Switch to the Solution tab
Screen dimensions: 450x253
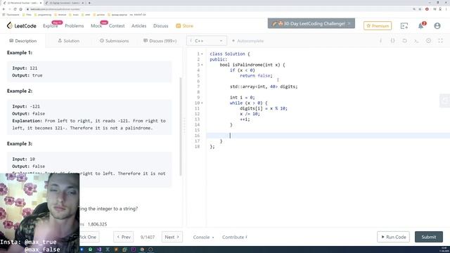(x=69, y=41)
